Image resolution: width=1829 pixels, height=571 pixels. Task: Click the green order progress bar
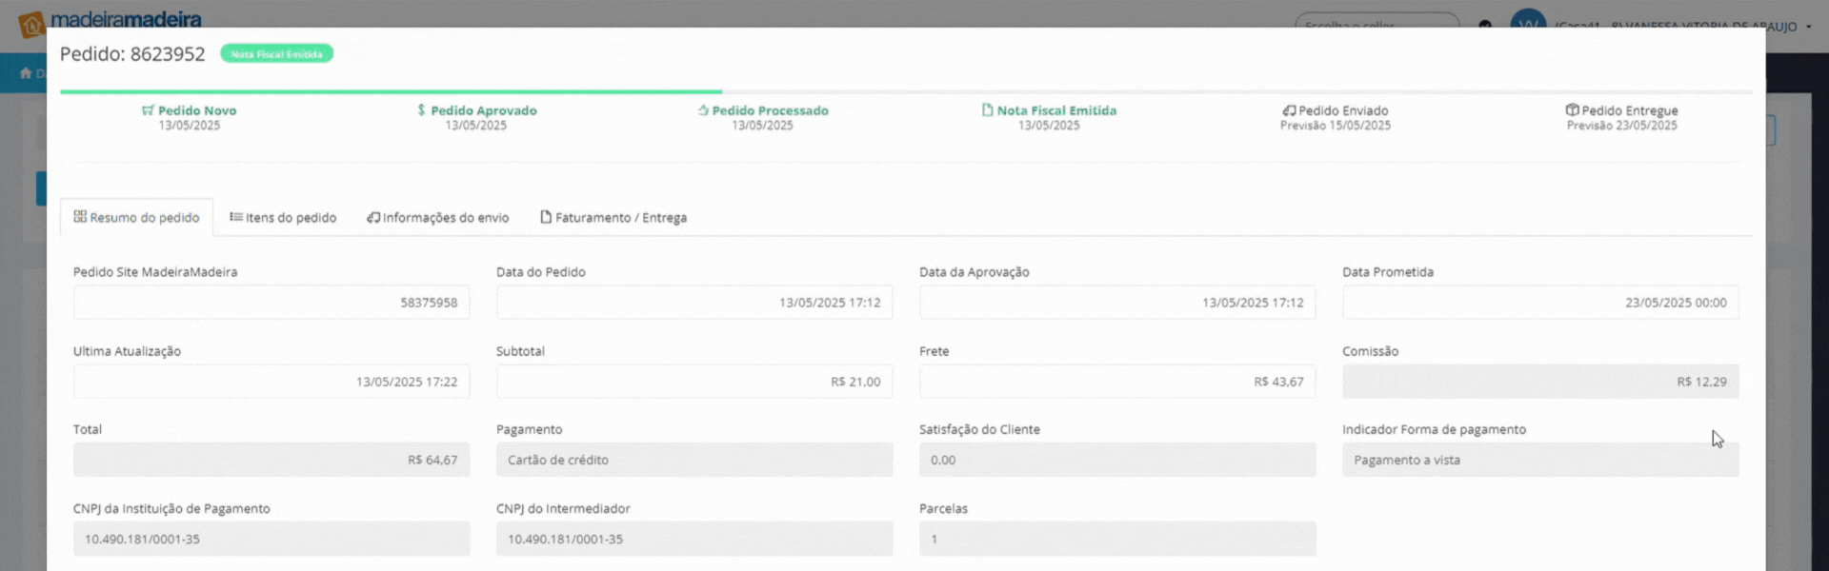pyautogui.click(x=391, y=91)
